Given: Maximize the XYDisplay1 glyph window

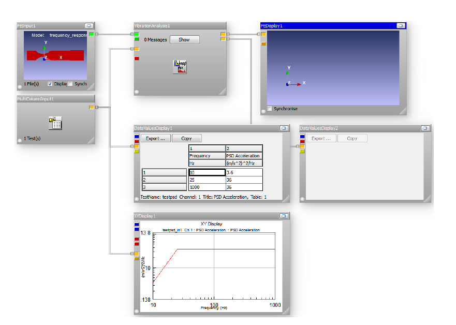Looking at the screenshot, I should click(x=284, y=216).
